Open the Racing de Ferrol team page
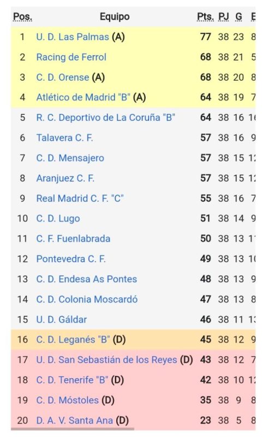Screen dimensions: 263x437 pos(71,57)
